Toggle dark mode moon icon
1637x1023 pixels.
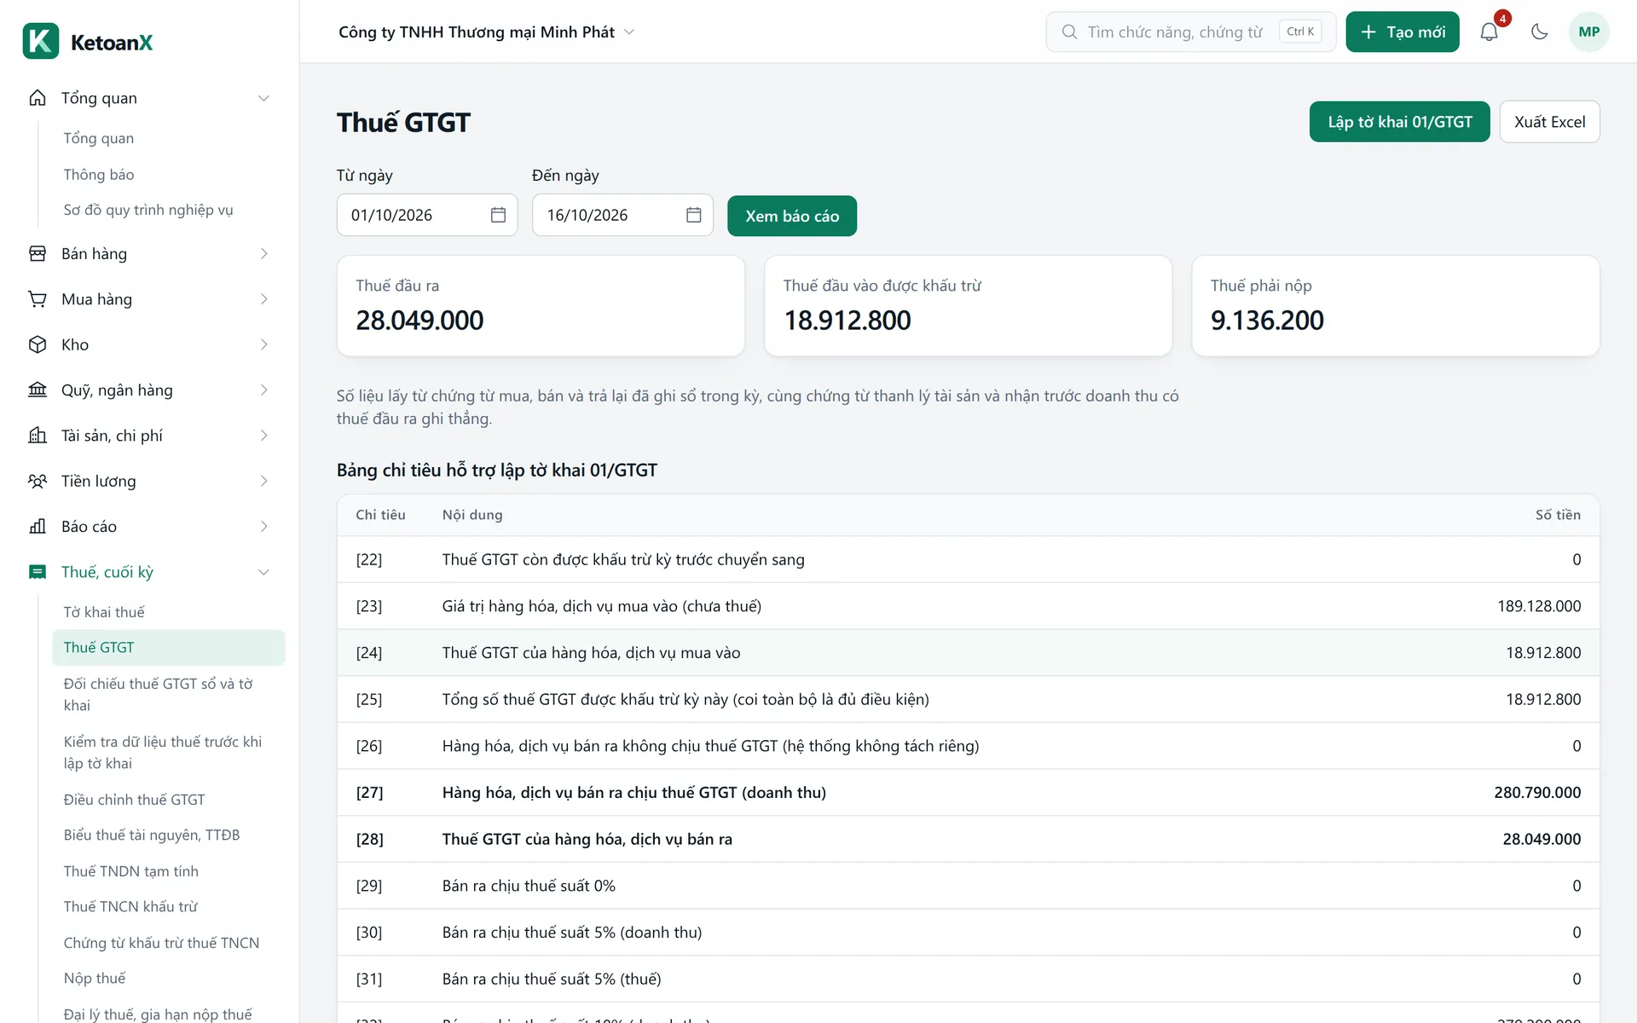coord(1539,32)
